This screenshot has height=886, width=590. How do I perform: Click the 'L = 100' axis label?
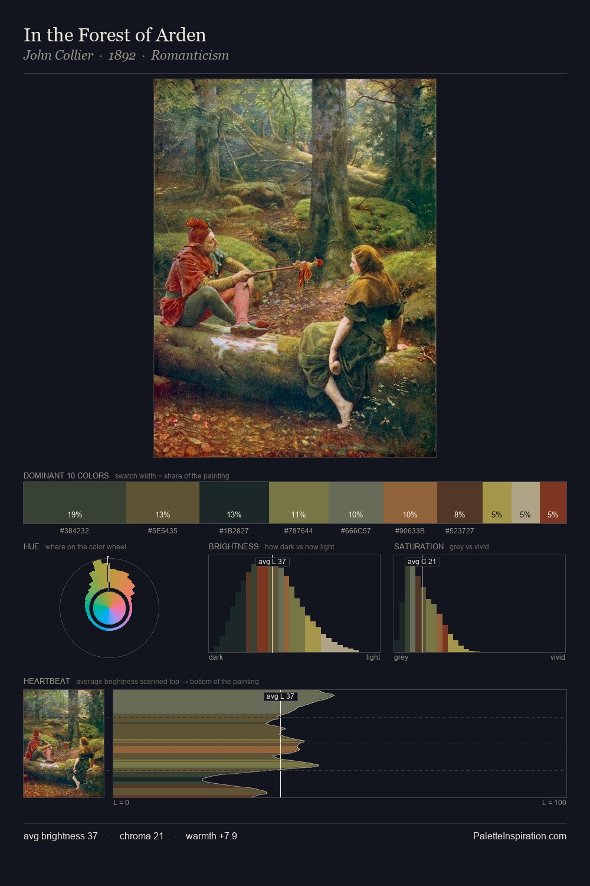point(554,803)
